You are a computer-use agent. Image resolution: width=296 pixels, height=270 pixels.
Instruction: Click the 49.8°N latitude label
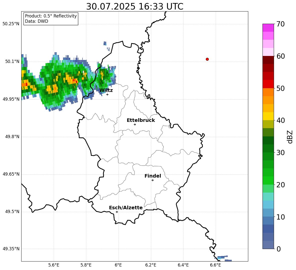tap(12, 137)
